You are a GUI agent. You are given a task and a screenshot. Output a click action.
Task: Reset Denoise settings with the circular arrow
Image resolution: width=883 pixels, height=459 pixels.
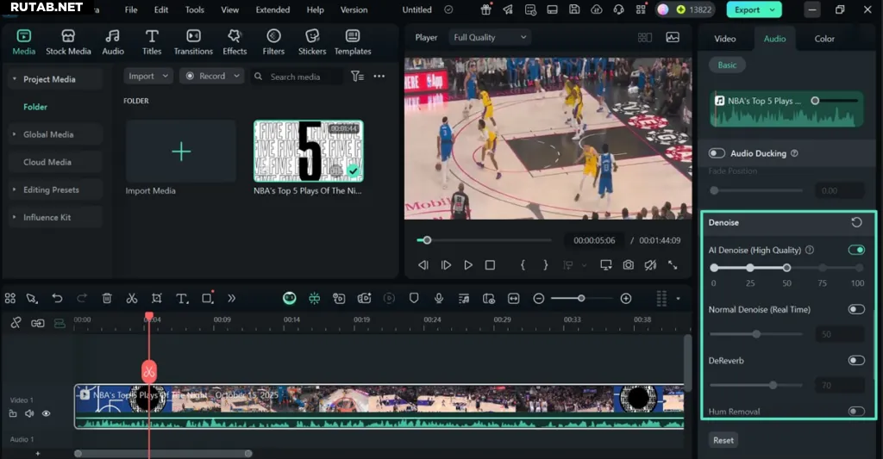click(x=856, y=222)
